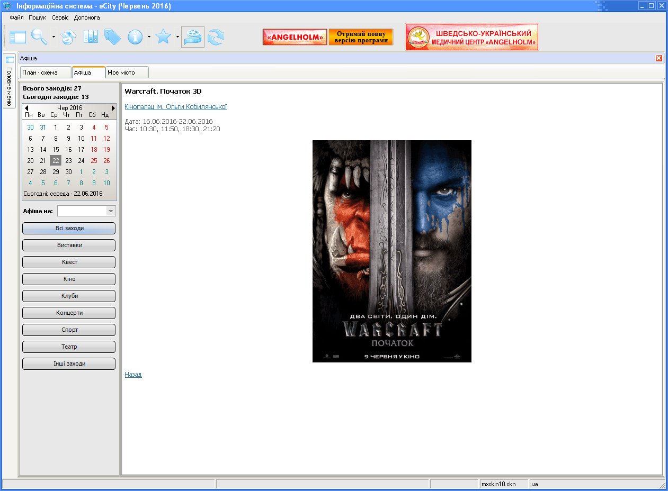Toggle the film reel Afisha toolbar icon
The height and width of the screenshot is (491, 668).
(193, 37)
